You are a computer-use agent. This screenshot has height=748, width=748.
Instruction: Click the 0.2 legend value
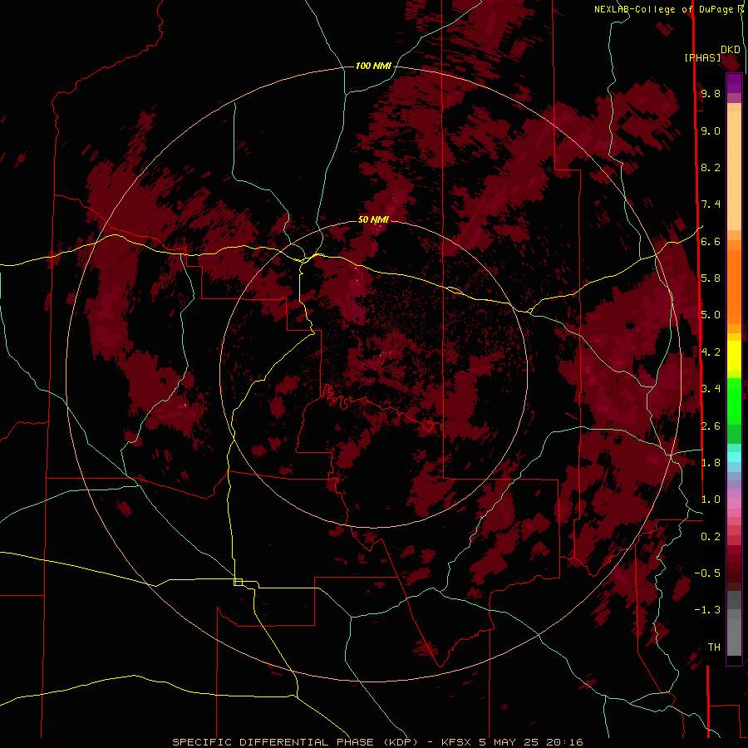(x=711, y=537)
